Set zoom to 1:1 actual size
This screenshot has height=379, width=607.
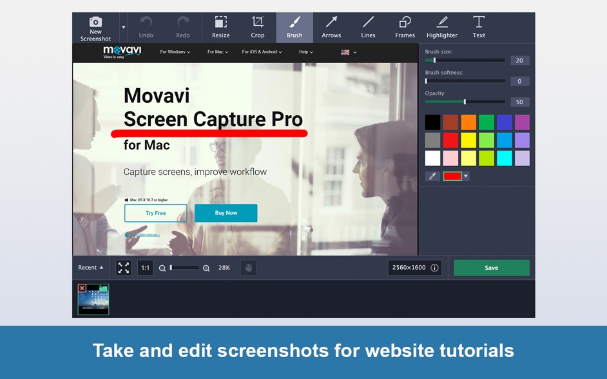(x=145, y=268)
